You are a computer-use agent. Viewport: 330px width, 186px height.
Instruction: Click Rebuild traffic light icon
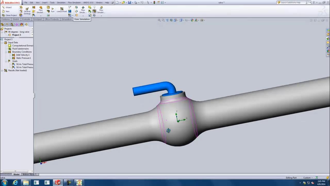(x=154, y=3)
